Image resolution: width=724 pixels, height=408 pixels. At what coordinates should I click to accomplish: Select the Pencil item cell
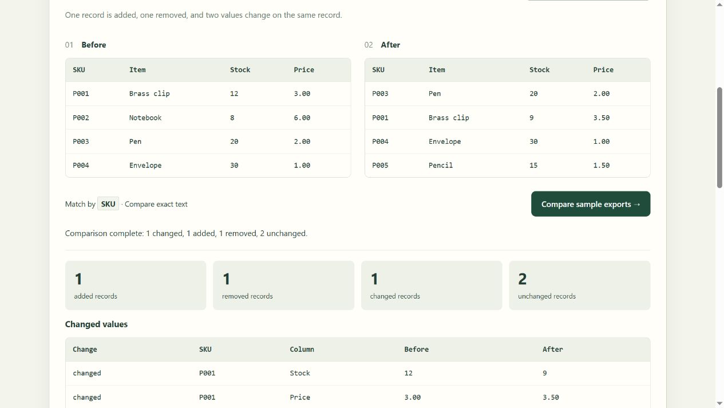[441, 165]
